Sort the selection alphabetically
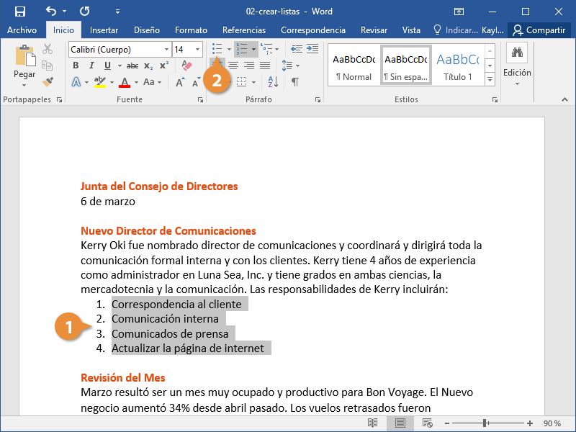Image resolution: width=576 pixels, height=432 pixels. pyautogui.click(x=274, y=82)
